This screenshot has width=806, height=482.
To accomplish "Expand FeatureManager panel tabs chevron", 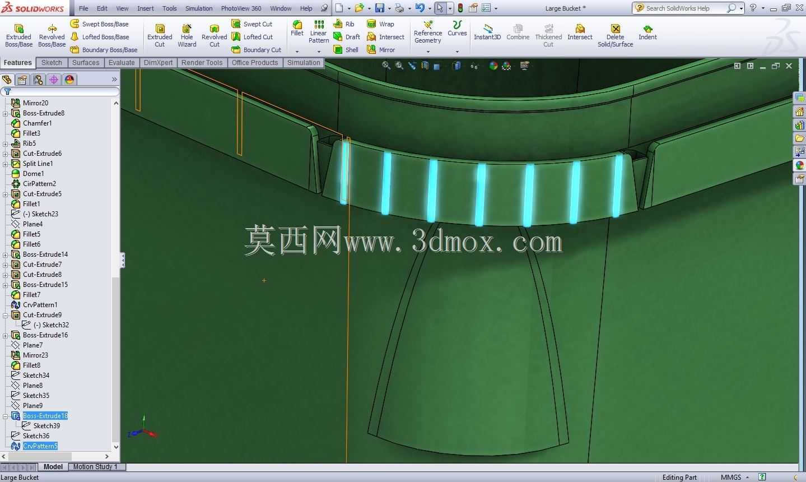I will 114,80.
